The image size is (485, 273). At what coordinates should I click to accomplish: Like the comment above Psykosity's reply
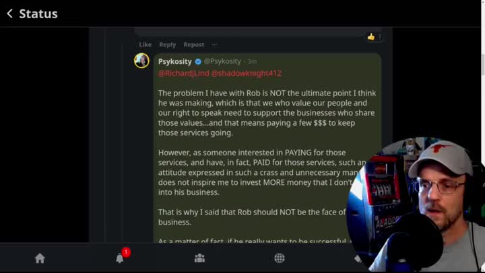point(145,44)
